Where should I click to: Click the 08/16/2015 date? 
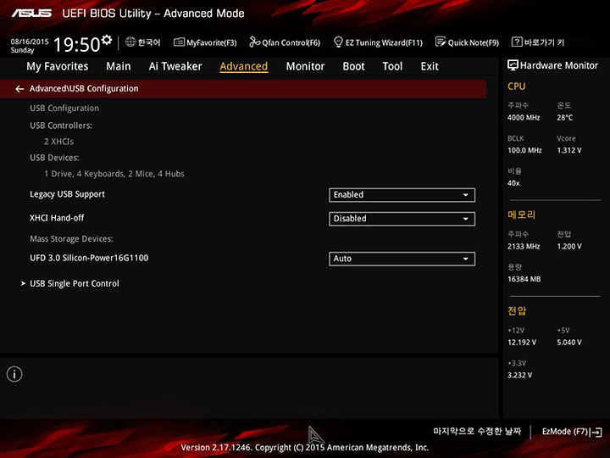30,42
